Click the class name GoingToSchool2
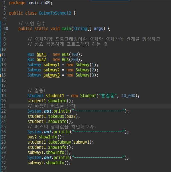 [x=55, y=13]
